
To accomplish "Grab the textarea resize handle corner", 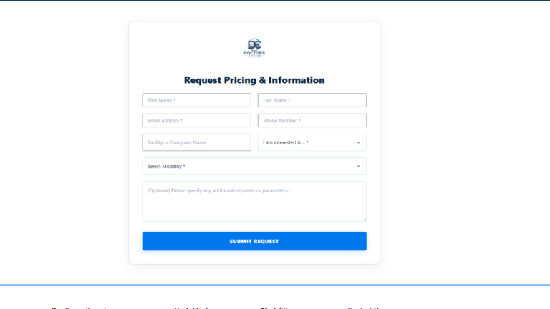I will (365, 219).
